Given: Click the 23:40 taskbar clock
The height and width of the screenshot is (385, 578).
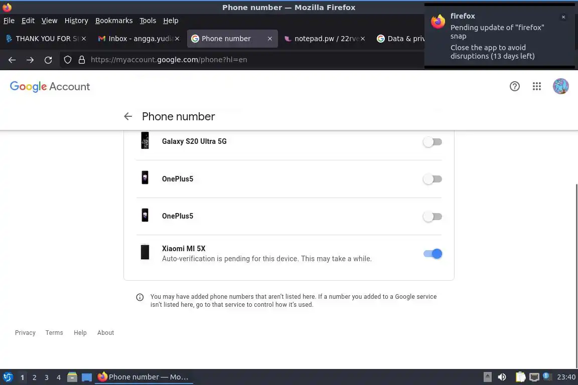Looking at the screenshot, I should point(566,377).
